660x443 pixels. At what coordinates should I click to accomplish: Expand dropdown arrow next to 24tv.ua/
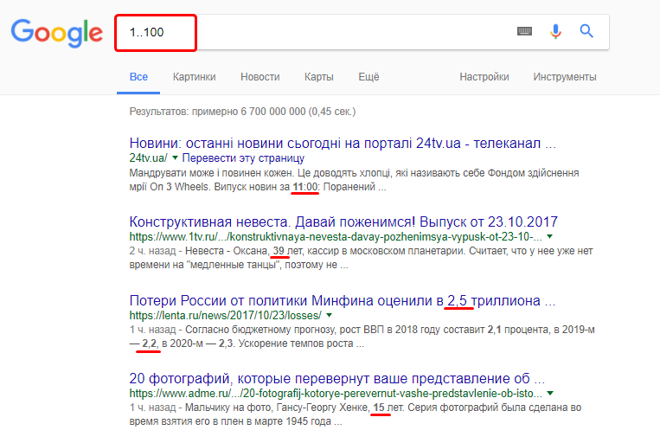point(175,158)
